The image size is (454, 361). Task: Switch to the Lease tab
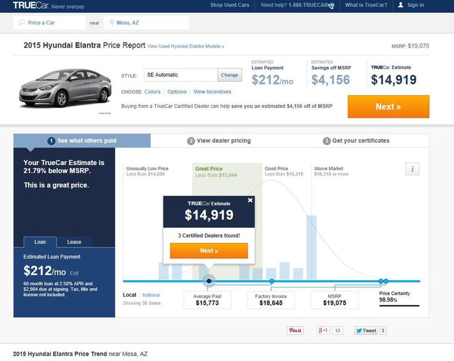74,242
